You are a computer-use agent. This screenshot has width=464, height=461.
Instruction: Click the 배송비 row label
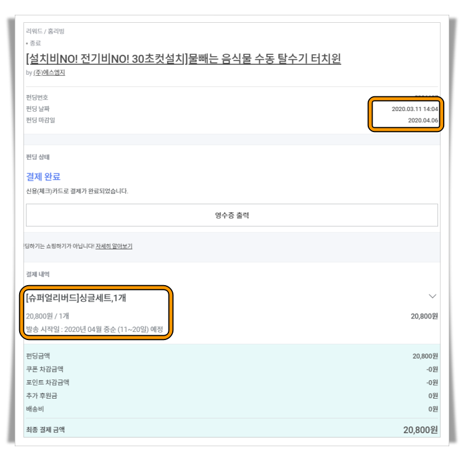pyautogui.click(x=35, y=409)
